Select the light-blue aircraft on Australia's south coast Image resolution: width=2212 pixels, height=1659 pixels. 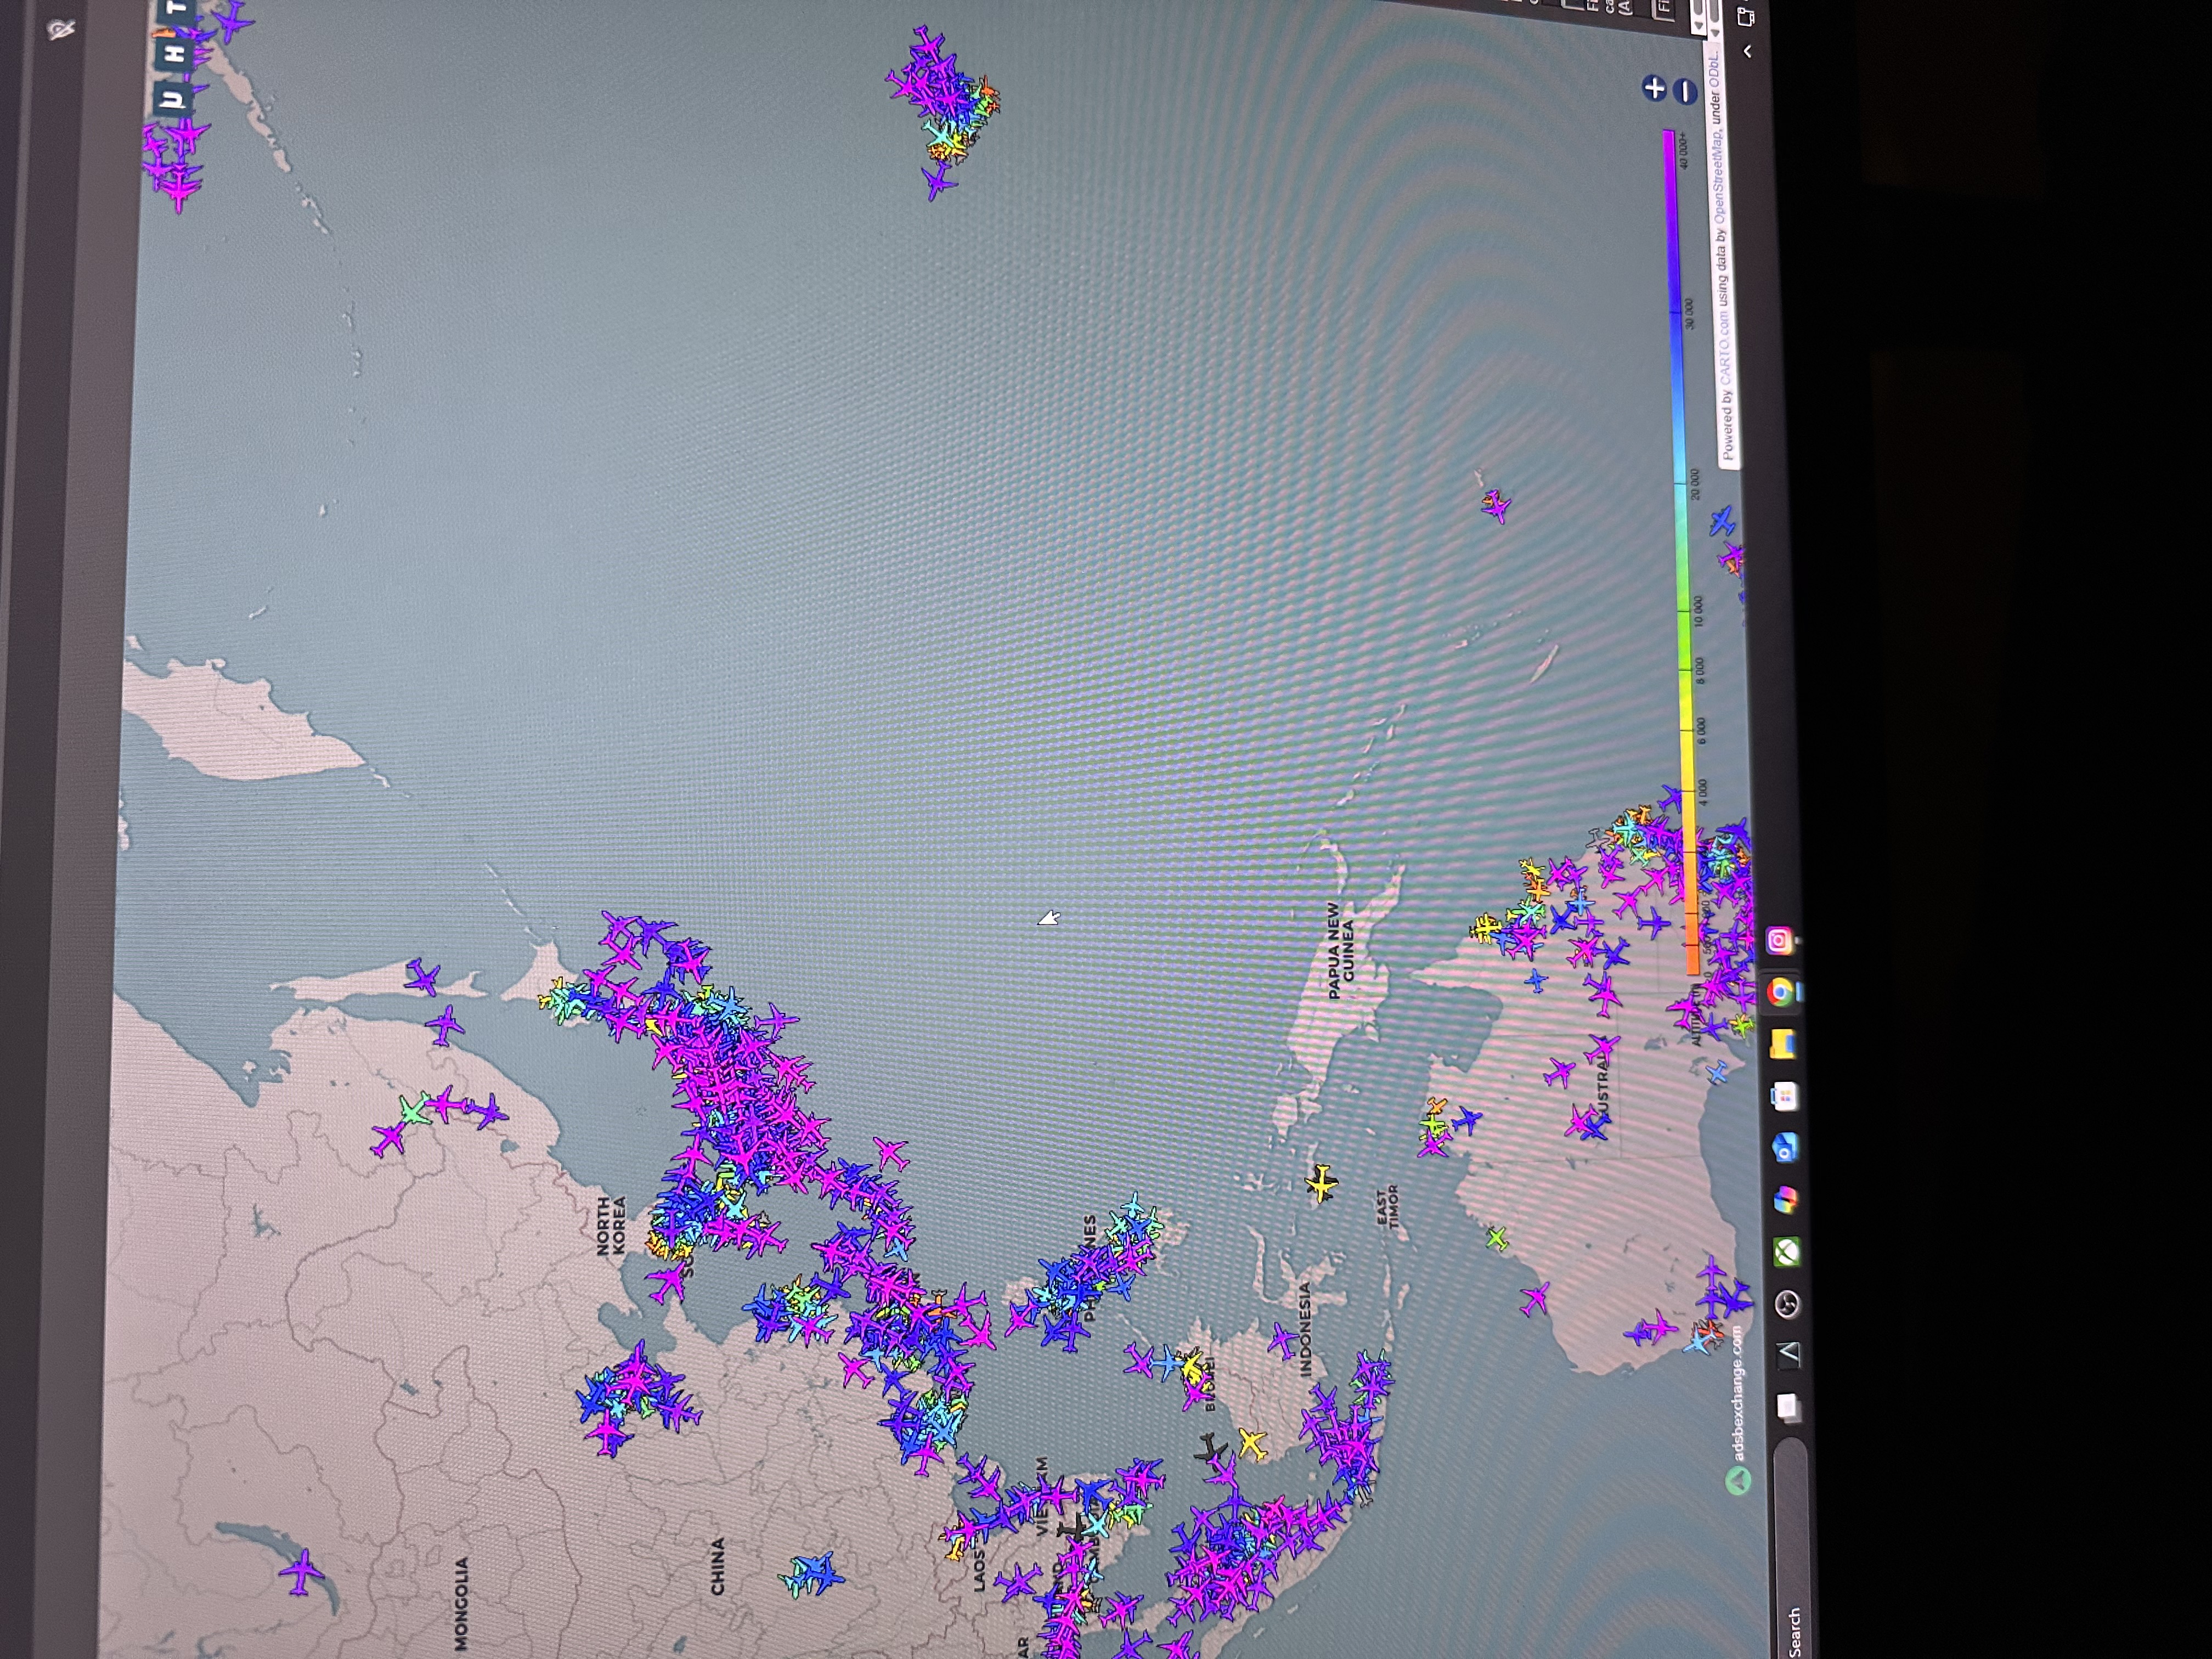[1716, 1073]
